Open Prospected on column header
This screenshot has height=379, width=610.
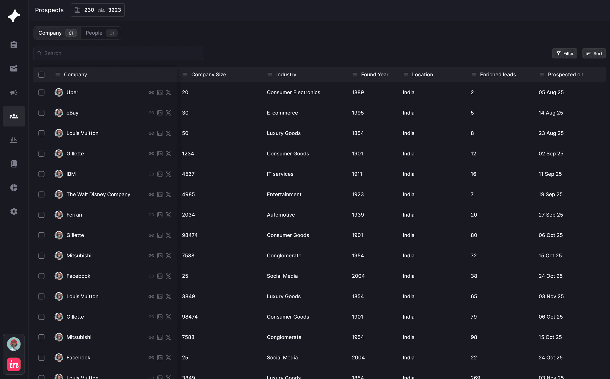tap(561, 75)
